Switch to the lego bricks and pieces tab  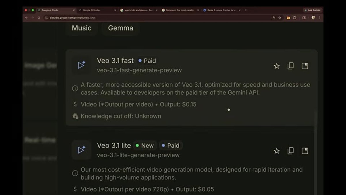click(139, 10)
